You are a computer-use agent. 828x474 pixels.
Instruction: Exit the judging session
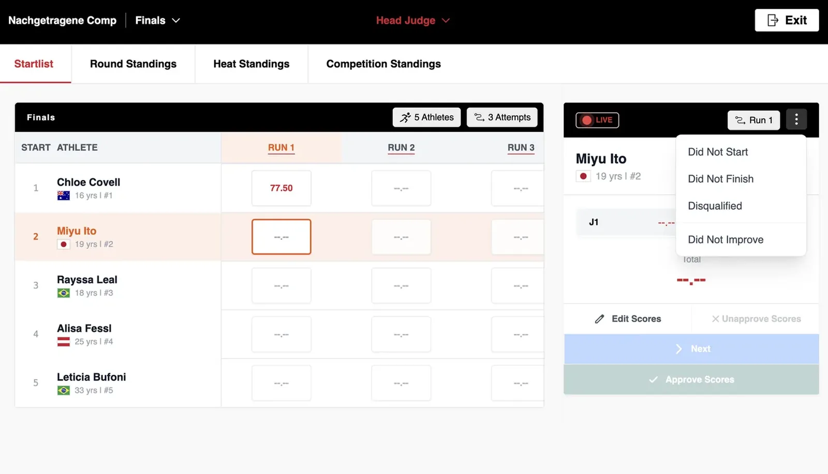(x=787, y=20)
